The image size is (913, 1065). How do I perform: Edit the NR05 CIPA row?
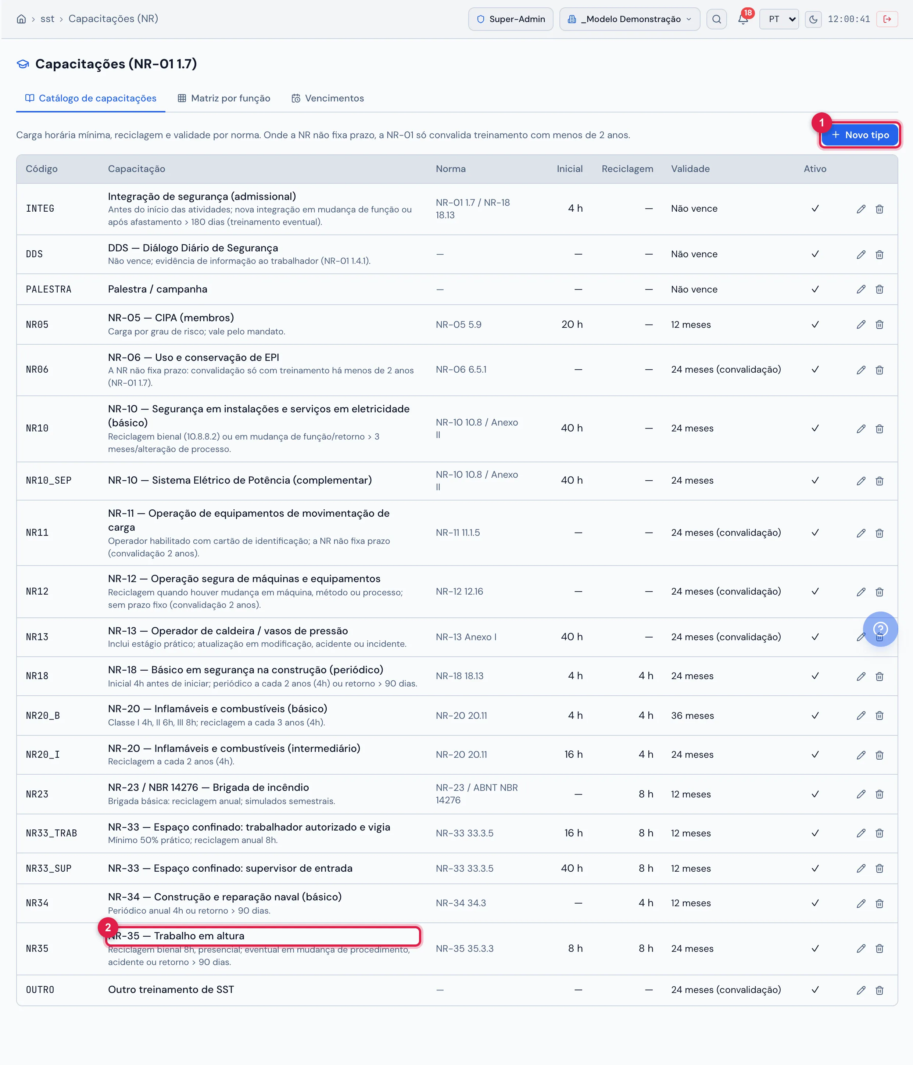tap(861, 324)
